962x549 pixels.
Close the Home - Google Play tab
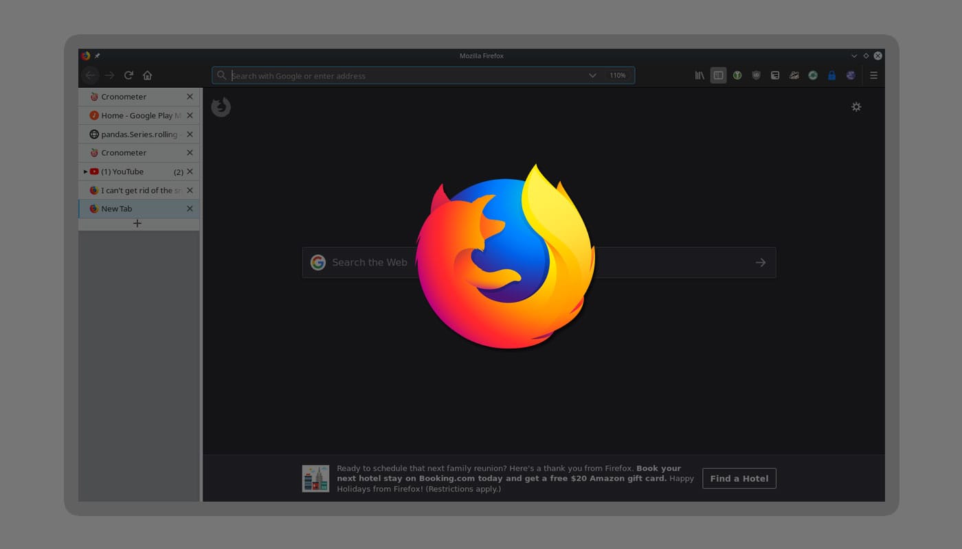tap(190, 115)
